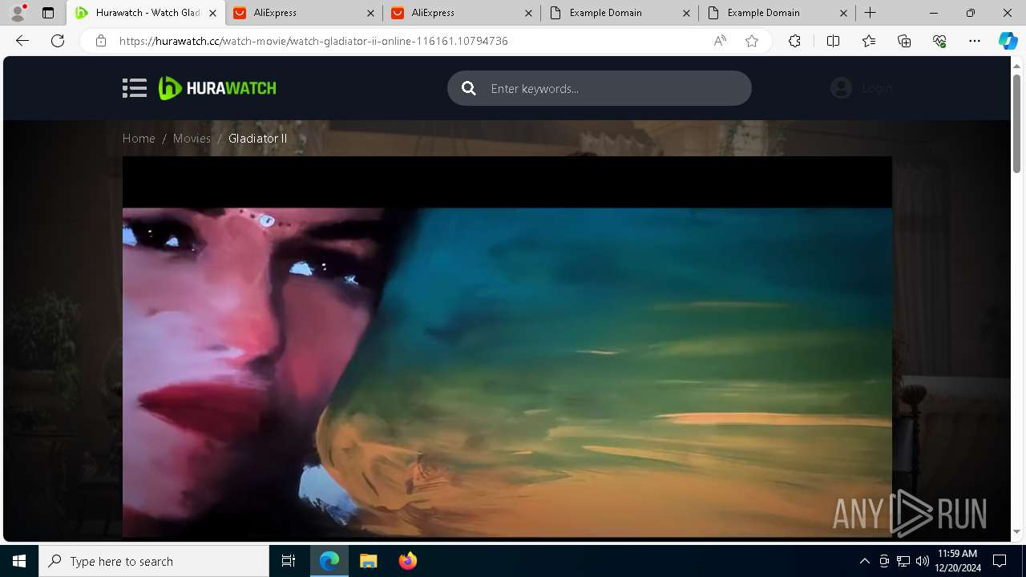Open the Hurawatch hamburger menu icon
This screenshot has height=577, width=1026.
(135, 88)
